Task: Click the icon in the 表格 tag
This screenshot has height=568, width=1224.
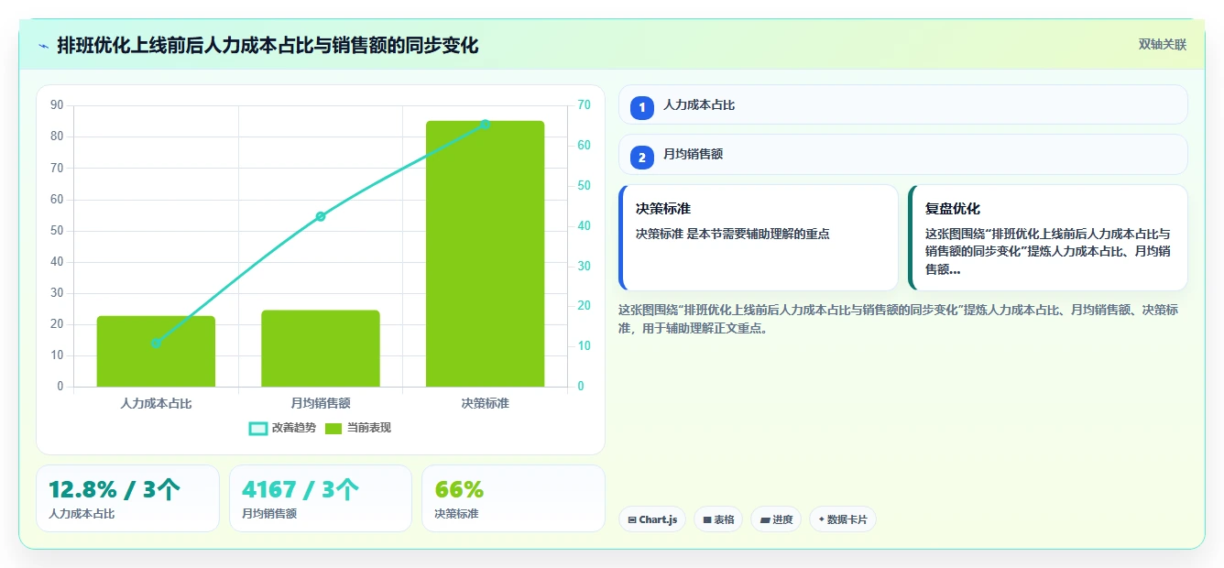Action: pyautogui.click(x=707, y=519)
